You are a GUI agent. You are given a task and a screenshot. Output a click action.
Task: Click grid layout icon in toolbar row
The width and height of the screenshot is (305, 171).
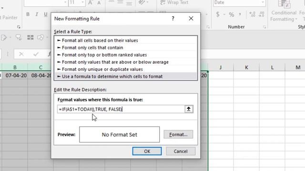pyautogui.click(x=30, y=37)
